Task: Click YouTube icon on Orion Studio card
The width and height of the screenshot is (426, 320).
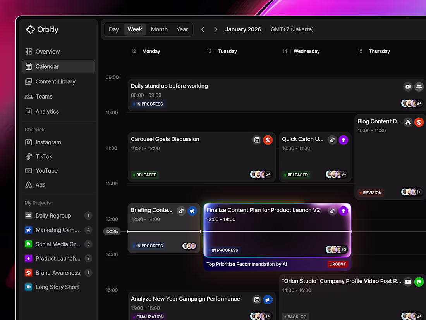Action: tap(408, 282)
